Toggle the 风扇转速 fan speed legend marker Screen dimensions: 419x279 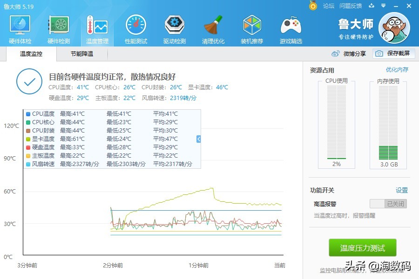(x=27, y=164)
